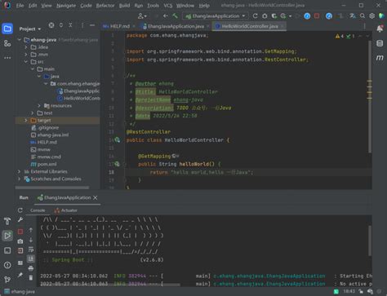Select opened file in Project tree
The height and width of the screenshot is (296, 387).
click(51, 25)
